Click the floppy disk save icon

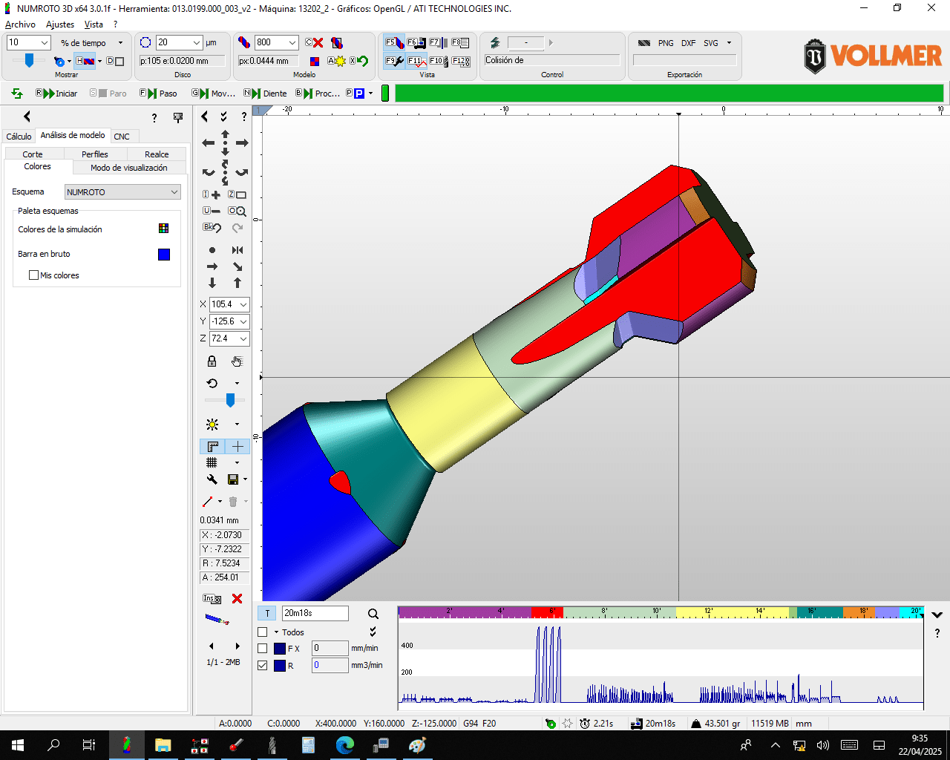[x=233, y=479]
